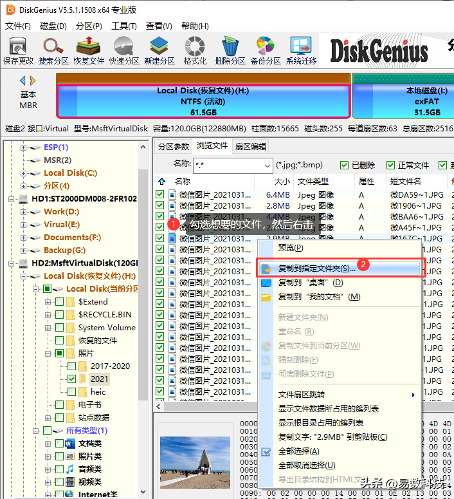Click the 复制到"我的文档" folder icon in menu
Viewport: 454px width, 499px height.
266,297
